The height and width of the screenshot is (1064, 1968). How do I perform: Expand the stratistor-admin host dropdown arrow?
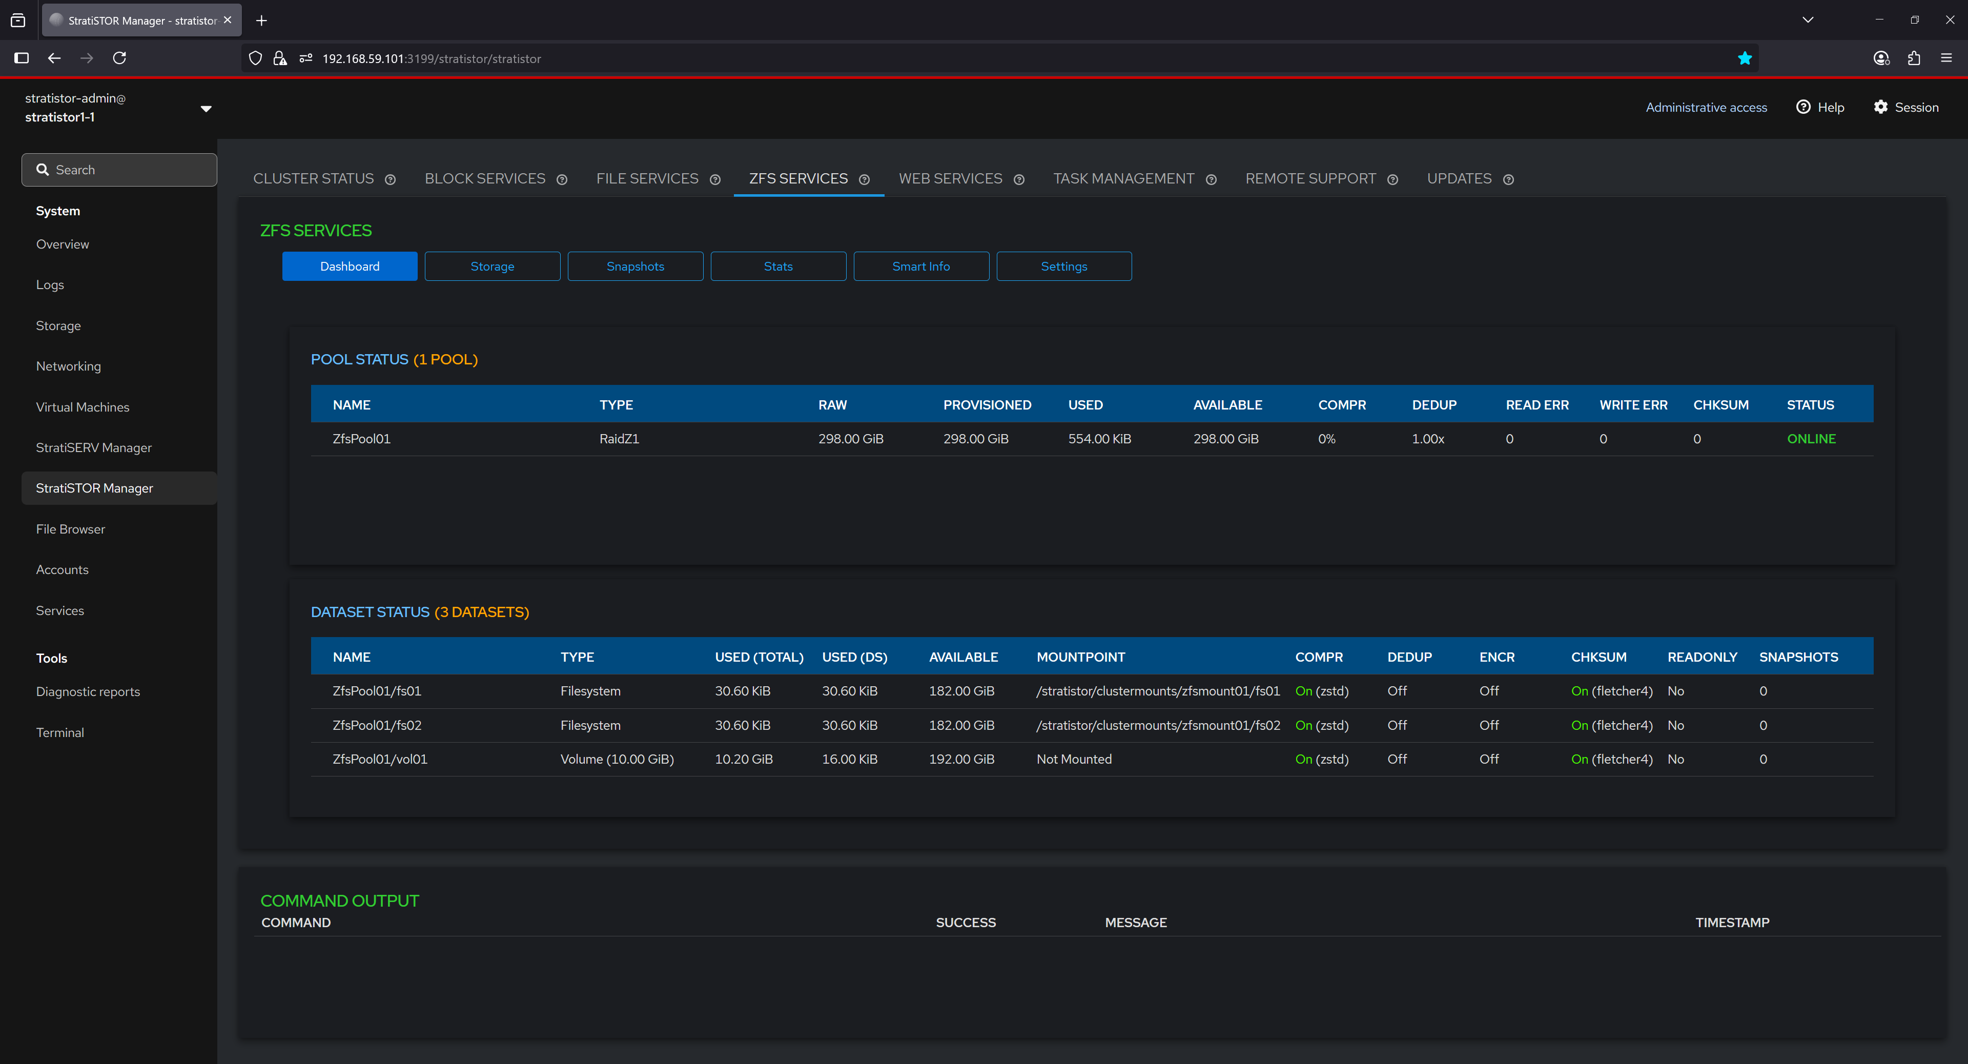(206, 109)
